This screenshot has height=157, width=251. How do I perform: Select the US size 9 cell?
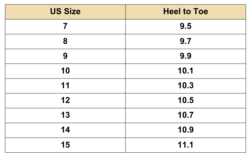pyautogui.click(x=65, y=56)
